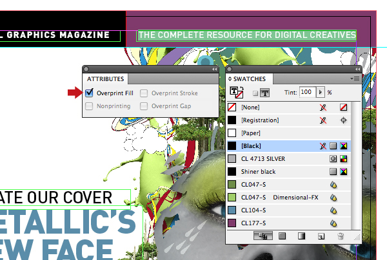Click the non-editable pencil icon on [Black]

click(x=323, y=146)
